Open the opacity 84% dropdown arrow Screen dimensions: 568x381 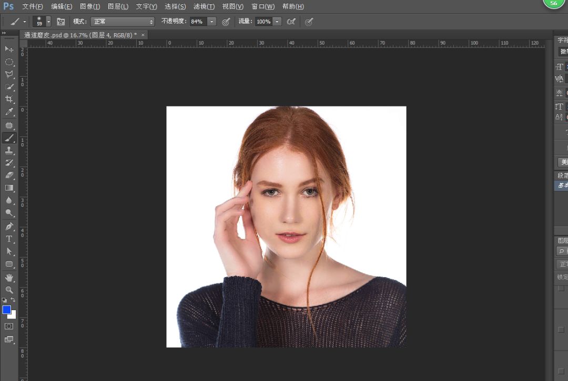[x=211, y=22]
